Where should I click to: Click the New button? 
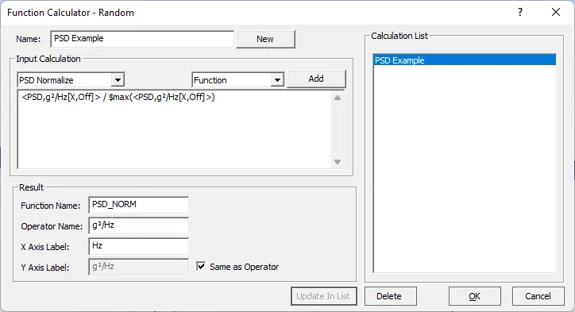pos(265,39)
